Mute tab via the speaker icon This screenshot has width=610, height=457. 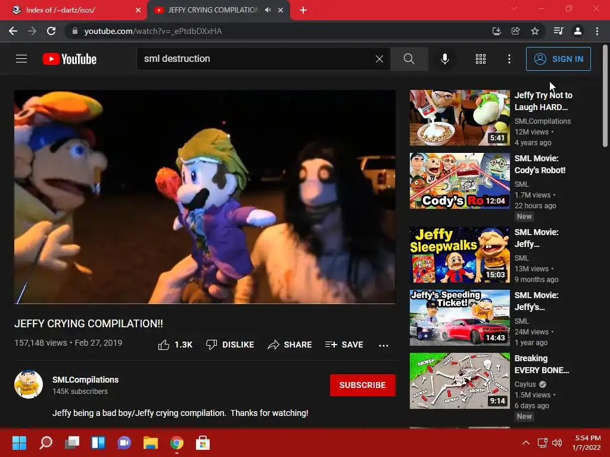267,10
